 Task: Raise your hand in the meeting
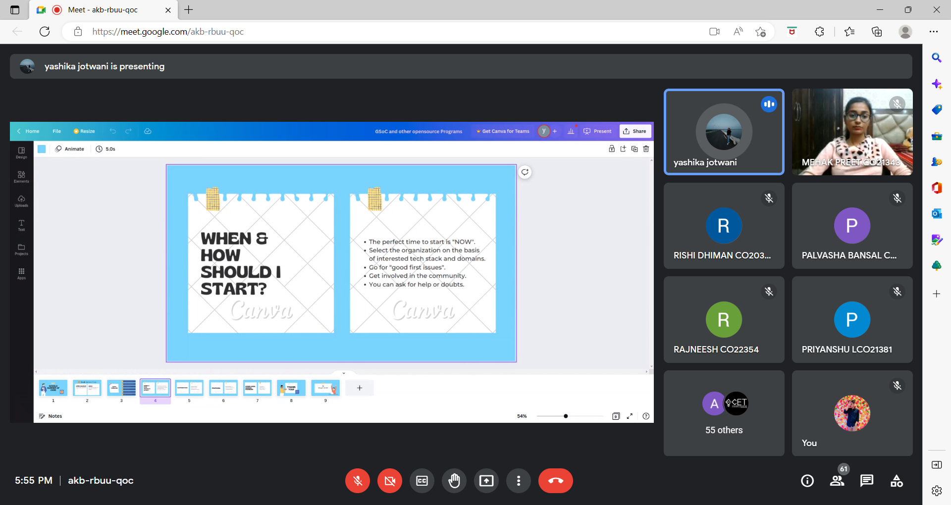pyautogui.click(x=454, y=481)
